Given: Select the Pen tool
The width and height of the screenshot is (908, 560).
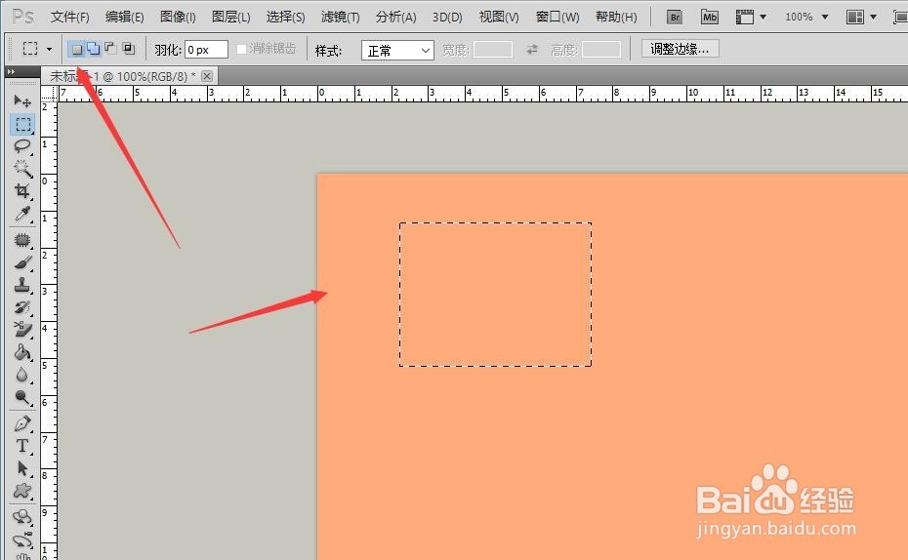Looking at the screenshot, I should point(22,423).
